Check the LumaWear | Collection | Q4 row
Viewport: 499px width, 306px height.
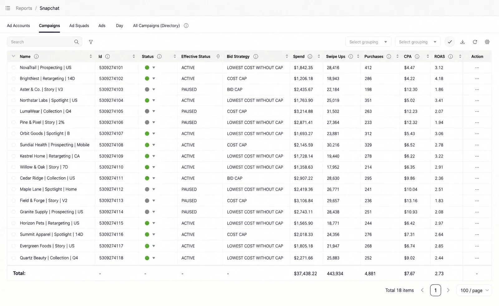tap(13, 111)
